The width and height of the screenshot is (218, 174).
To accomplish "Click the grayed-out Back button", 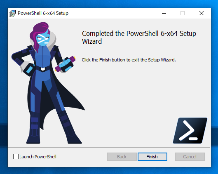I will pyautogui.click(x=122, y=157).
